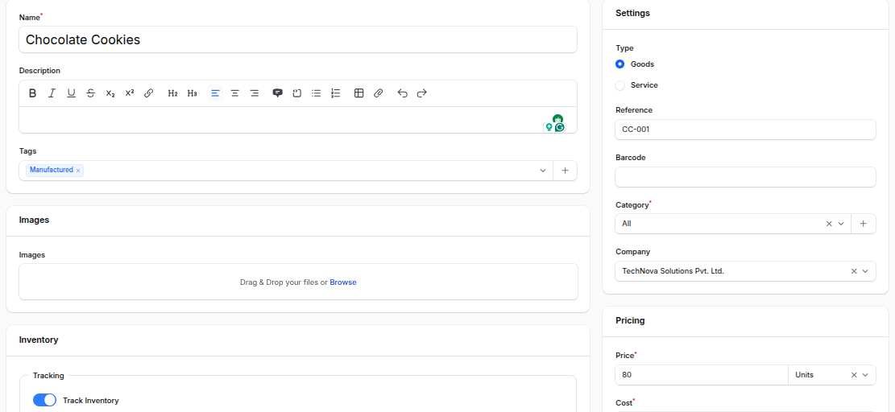This screenshot has width=895, height=412.
Task: Click the Pricing section heading
Action: (x=630, y=320)
